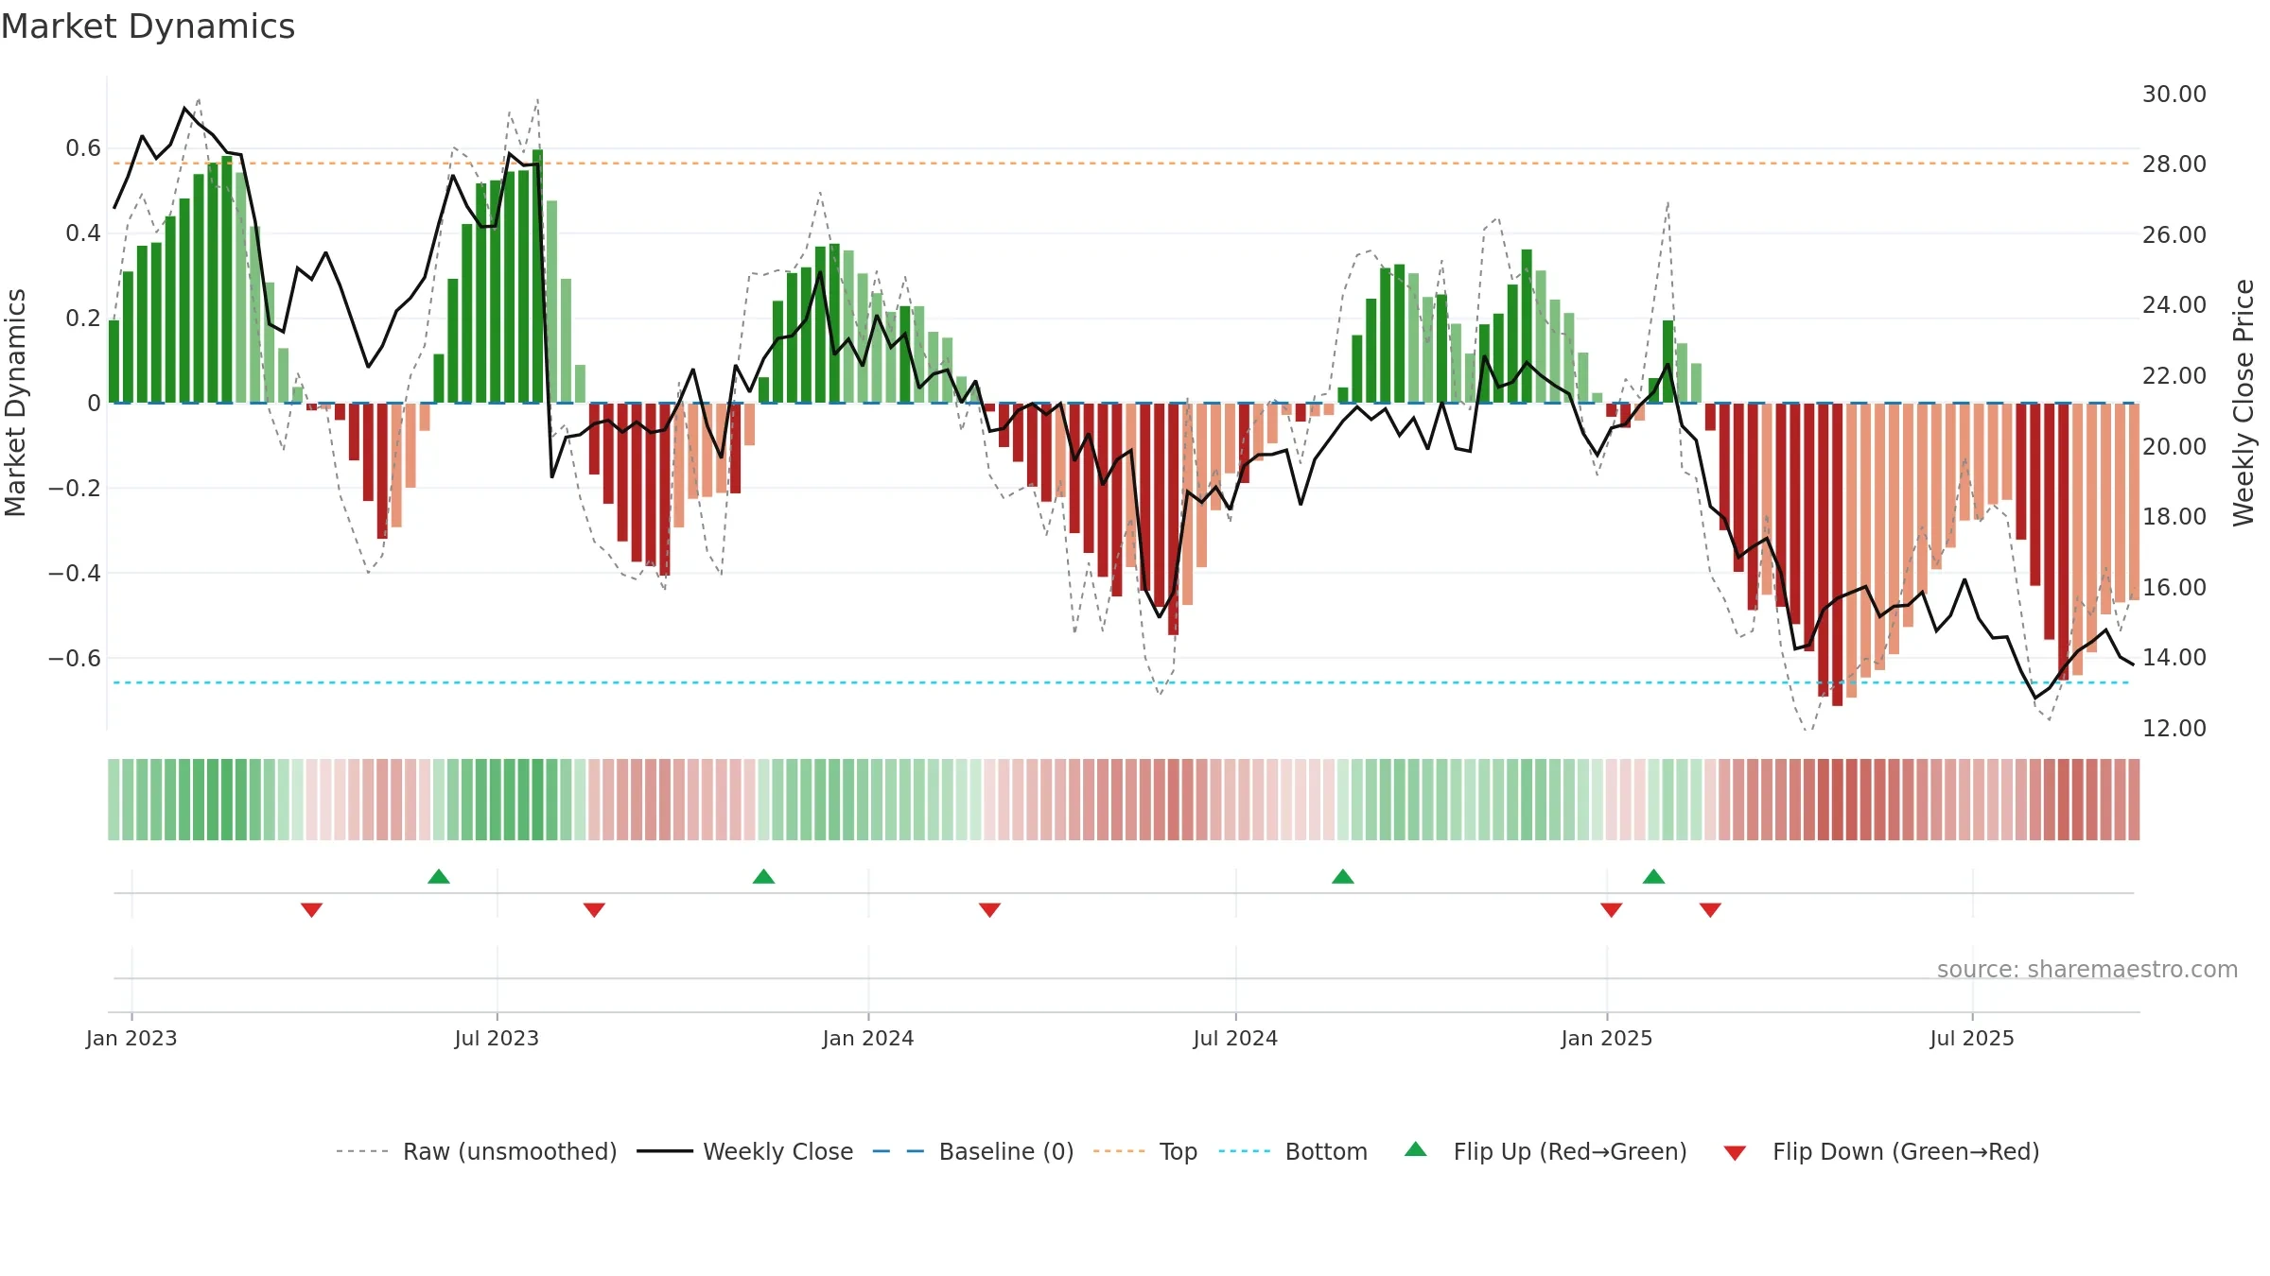Click the Jan 2024 x-axis label
Screen dimensions: 2270x1276
868,1038
